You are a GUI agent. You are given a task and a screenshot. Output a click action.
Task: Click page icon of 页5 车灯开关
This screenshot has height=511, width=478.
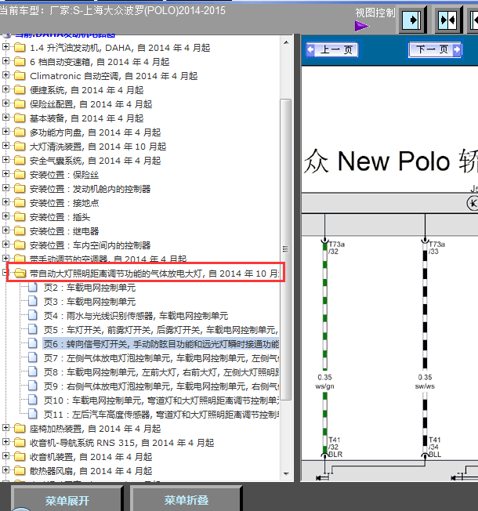(33, 329)
